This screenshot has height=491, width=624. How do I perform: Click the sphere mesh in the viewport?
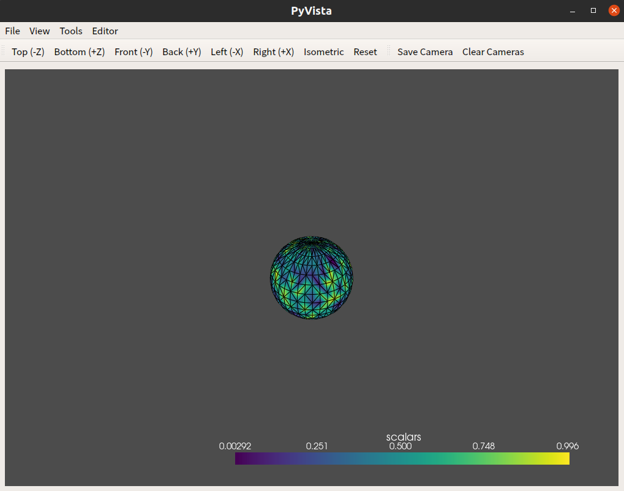click(312, 278)
